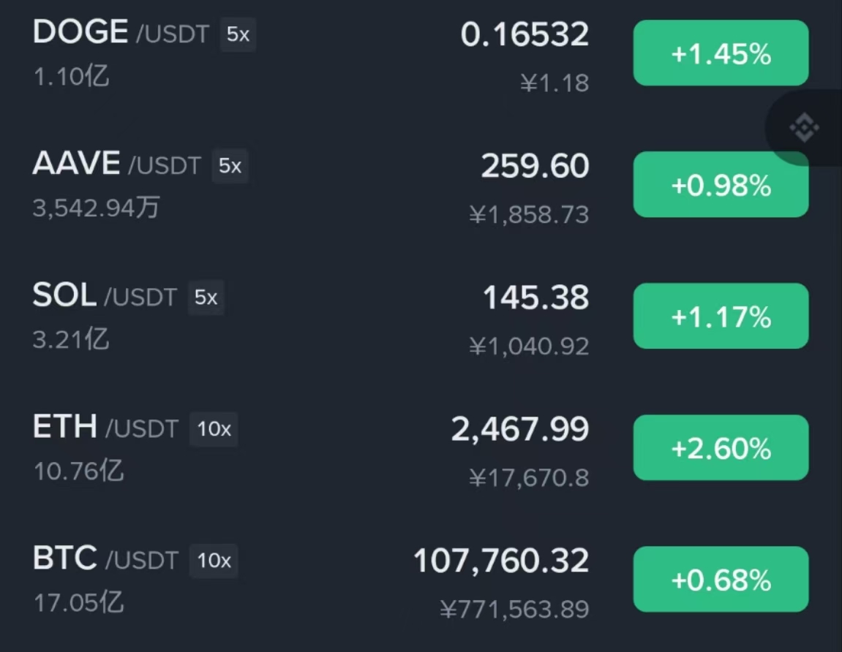Click the BTC price 107,760.32
The image size is (842, 652).
tap(501, 561)
